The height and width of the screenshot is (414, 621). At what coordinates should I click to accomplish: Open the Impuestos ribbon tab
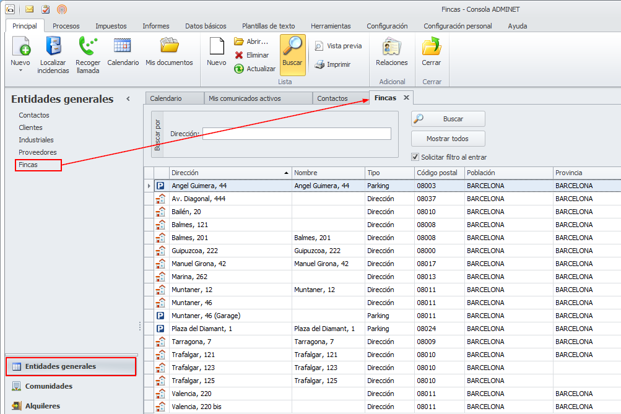(x=111, y=26)
